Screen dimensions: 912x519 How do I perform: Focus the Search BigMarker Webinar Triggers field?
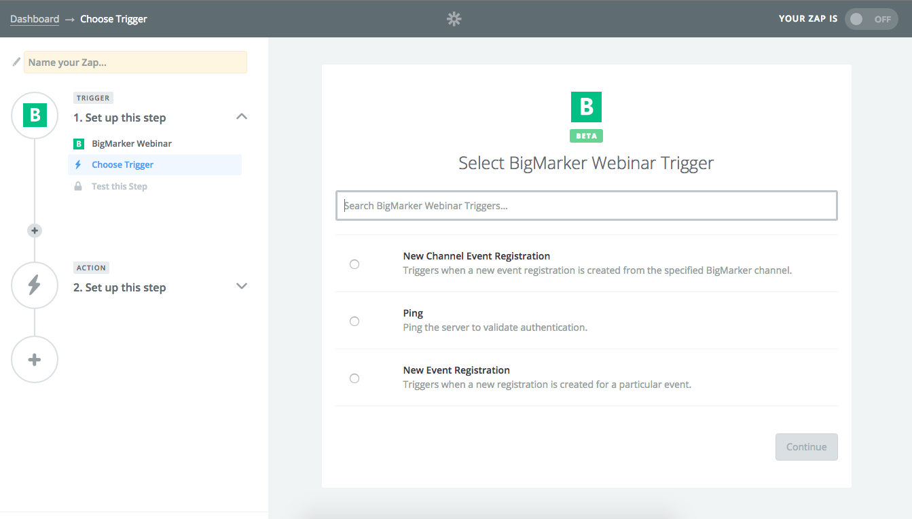(587, 206)
